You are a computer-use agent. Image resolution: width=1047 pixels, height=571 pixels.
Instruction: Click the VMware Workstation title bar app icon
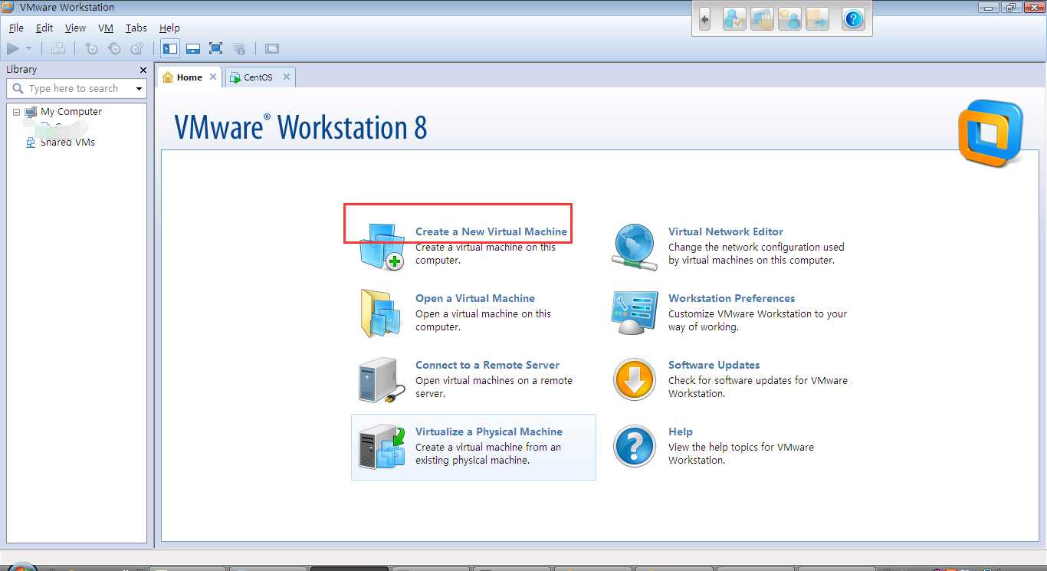point(8,7)
